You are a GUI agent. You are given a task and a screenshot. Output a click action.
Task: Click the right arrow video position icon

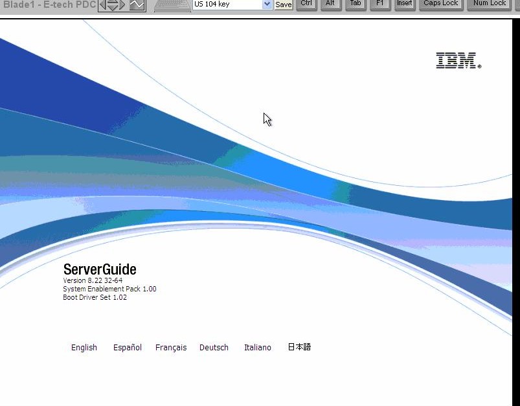[122, 5]
